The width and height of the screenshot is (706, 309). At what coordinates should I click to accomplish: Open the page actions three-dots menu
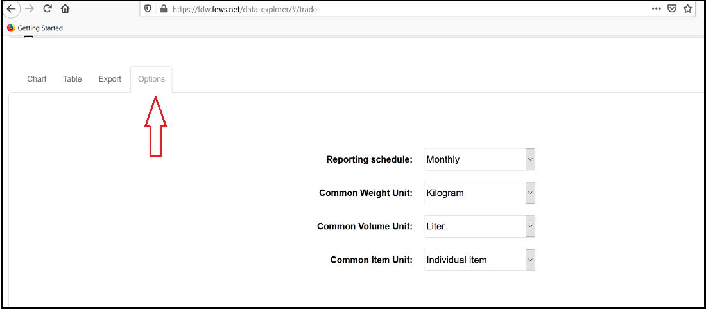click(656, 9)
